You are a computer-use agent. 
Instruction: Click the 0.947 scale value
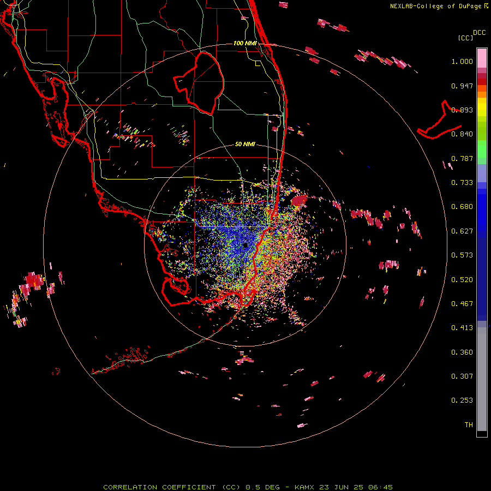click(462, 86)
